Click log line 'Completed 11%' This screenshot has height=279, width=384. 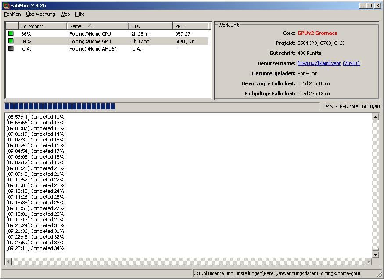point(35,117)
